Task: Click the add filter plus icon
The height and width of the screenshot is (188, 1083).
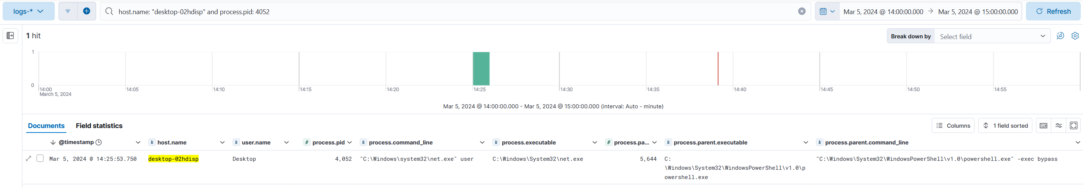Action: click(86, 11)
